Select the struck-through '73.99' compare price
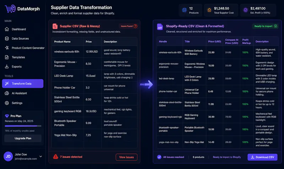 tap(228, 117)
